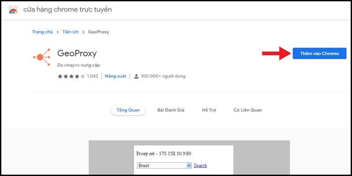Click the GeoProxy screenshot preview image
Screen dimensions: 352x176
(189, 158)
